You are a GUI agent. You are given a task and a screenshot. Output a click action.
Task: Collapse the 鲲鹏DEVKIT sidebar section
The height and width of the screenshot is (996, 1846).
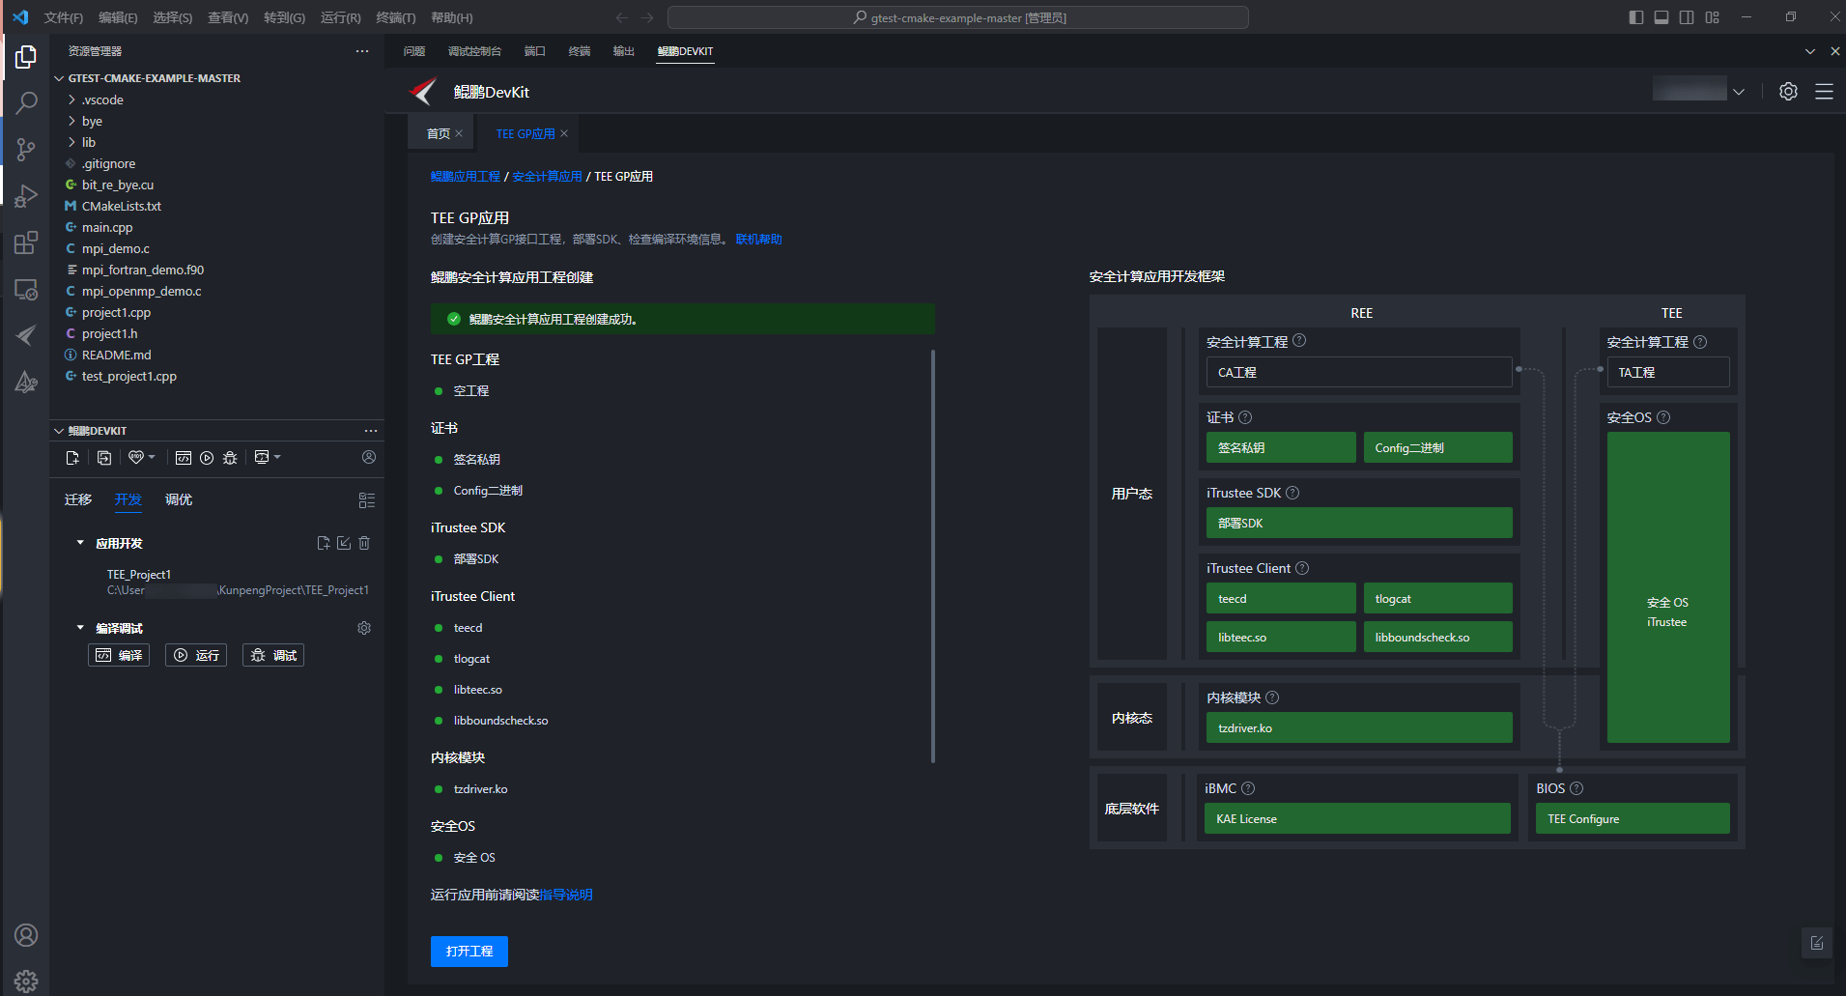click(59, 431)
